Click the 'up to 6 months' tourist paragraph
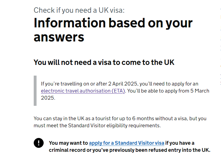Viewport: 221px width, 158px height. (x=120, y=122)
